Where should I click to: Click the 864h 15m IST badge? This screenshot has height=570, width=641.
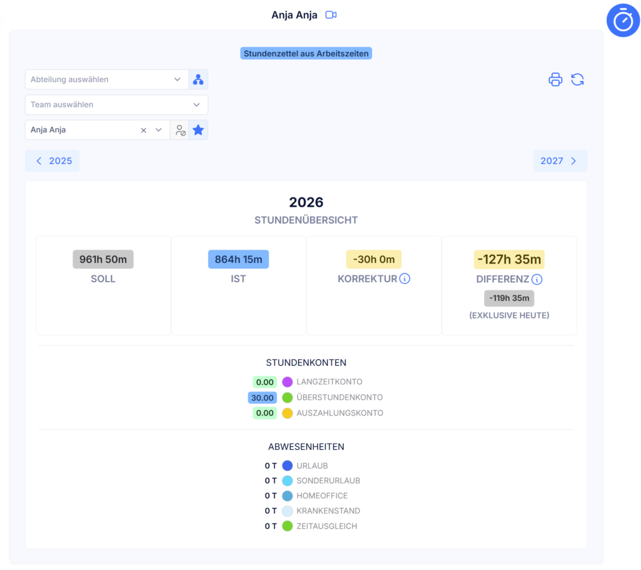[x=238, y=259]
